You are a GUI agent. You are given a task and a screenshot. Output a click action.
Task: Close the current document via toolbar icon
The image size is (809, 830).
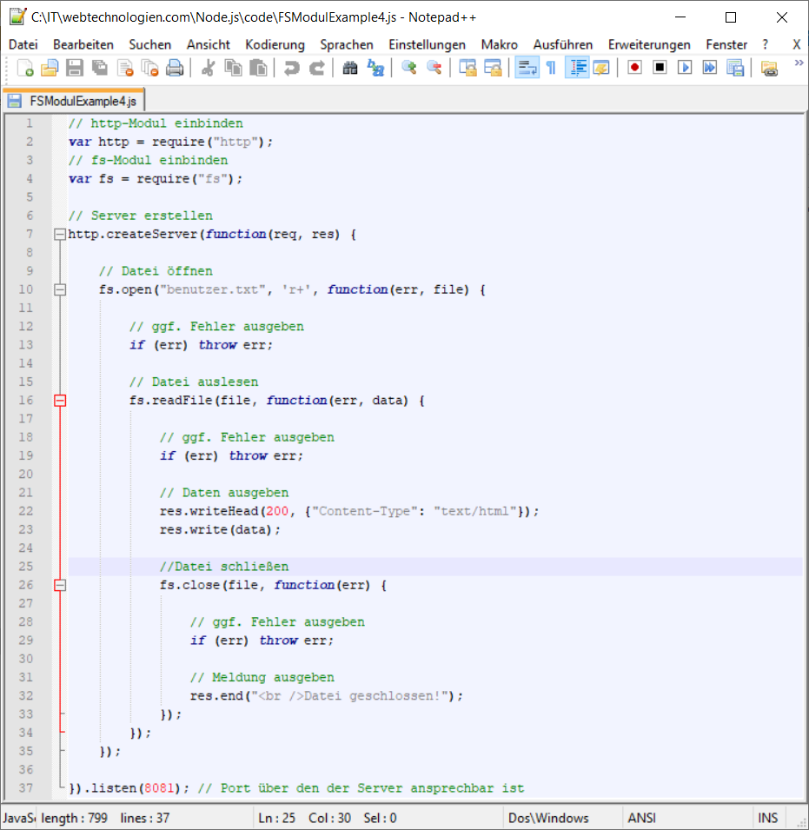[125, 68]
